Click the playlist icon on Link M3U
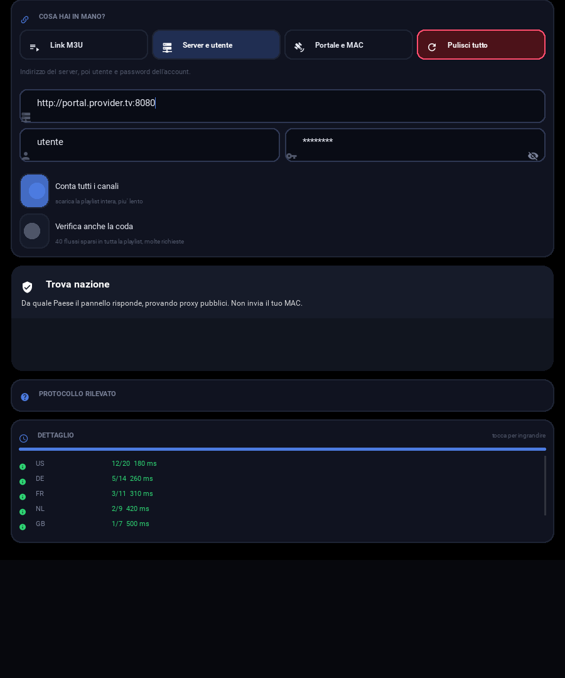565x678 pixels. coord(34,48)
